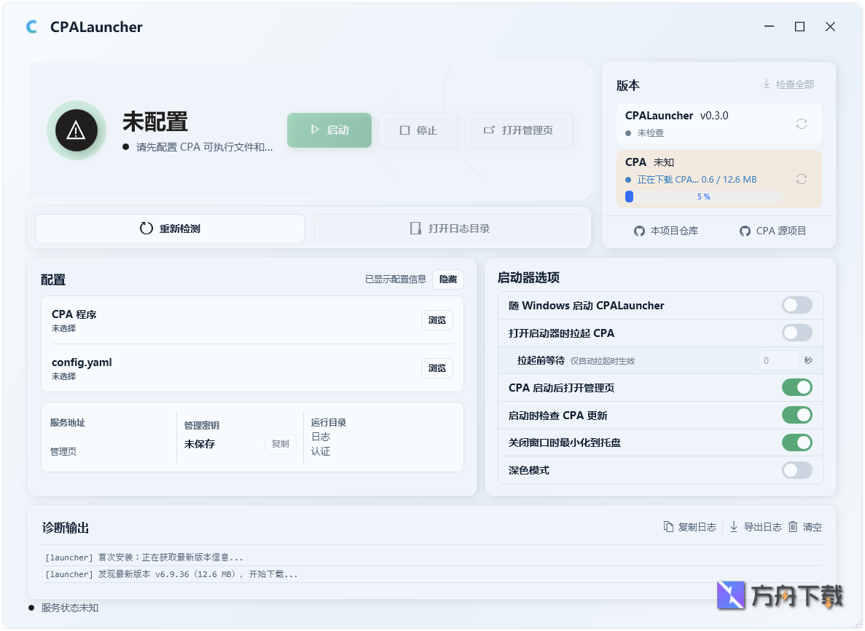Open CPA 源项目 via its GitHub icon
The width and height of the screenshot is (865, 631).
745,231
